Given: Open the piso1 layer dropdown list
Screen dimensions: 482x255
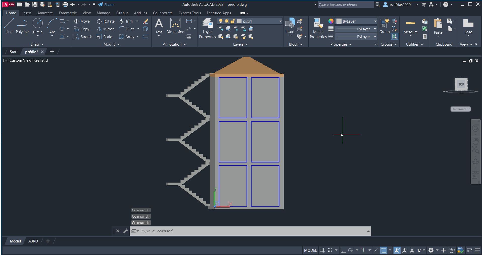Looking at the screenshot, I should point(280,21).
